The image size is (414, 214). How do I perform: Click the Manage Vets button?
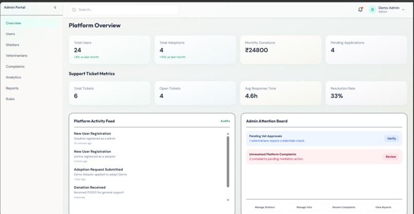click(x=304, y=207)
